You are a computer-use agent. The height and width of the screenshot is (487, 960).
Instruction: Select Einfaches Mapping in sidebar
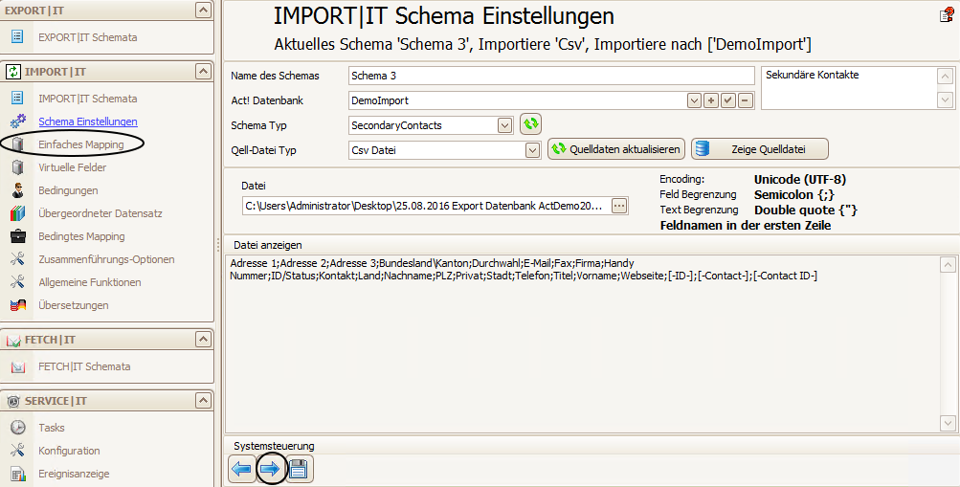click(x=80, y=144)
